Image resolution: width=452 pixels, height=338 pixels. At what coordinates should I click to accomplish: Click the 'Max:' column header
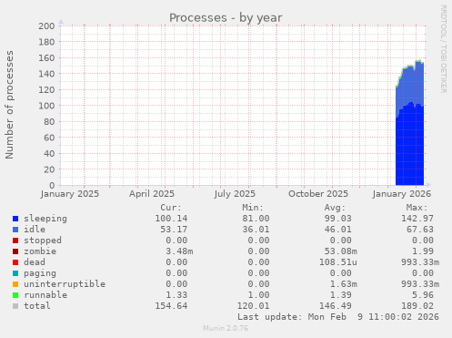click(x=417, y=208)
